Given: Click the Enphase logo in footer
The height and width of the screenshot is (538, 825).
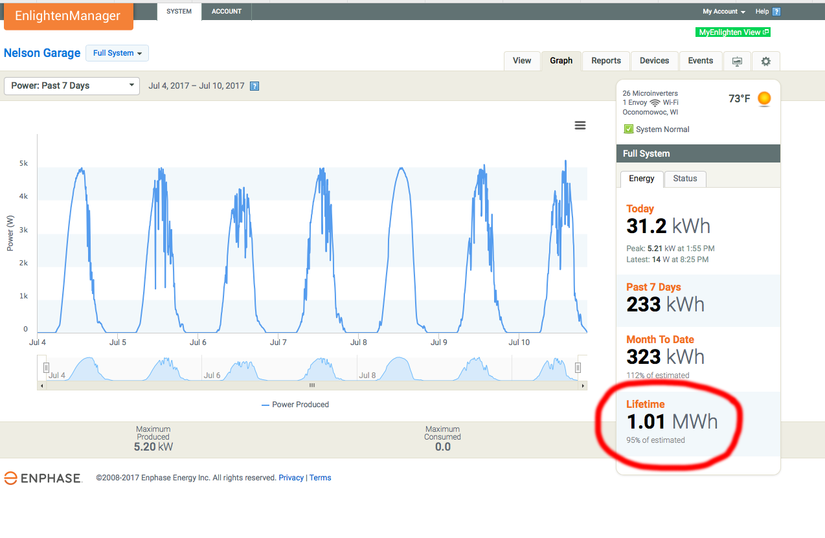Looking at the screenshot, I should point(43,478).
